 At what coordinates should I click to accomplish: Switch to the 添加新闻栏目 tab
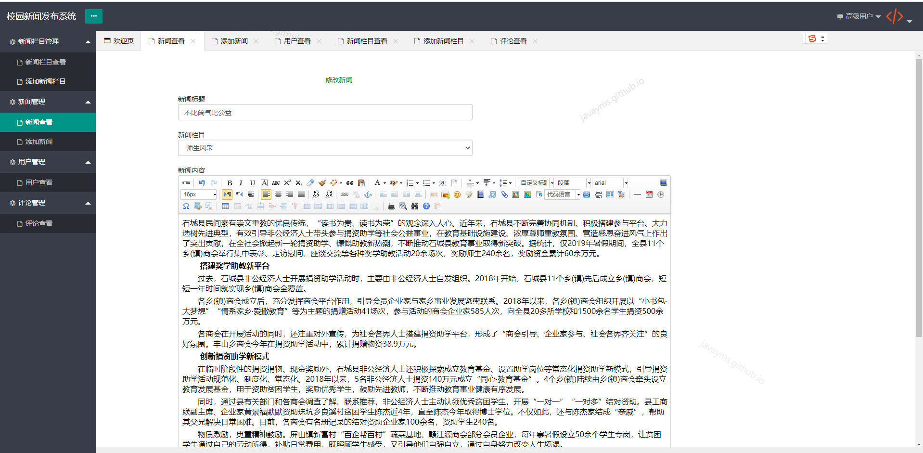pos(443,41)
